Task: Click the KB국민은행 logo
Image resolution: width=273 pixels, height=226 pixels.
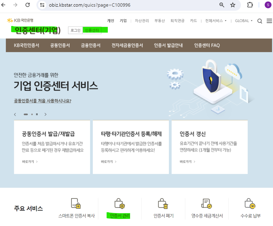Action: [x=20, y=20]
